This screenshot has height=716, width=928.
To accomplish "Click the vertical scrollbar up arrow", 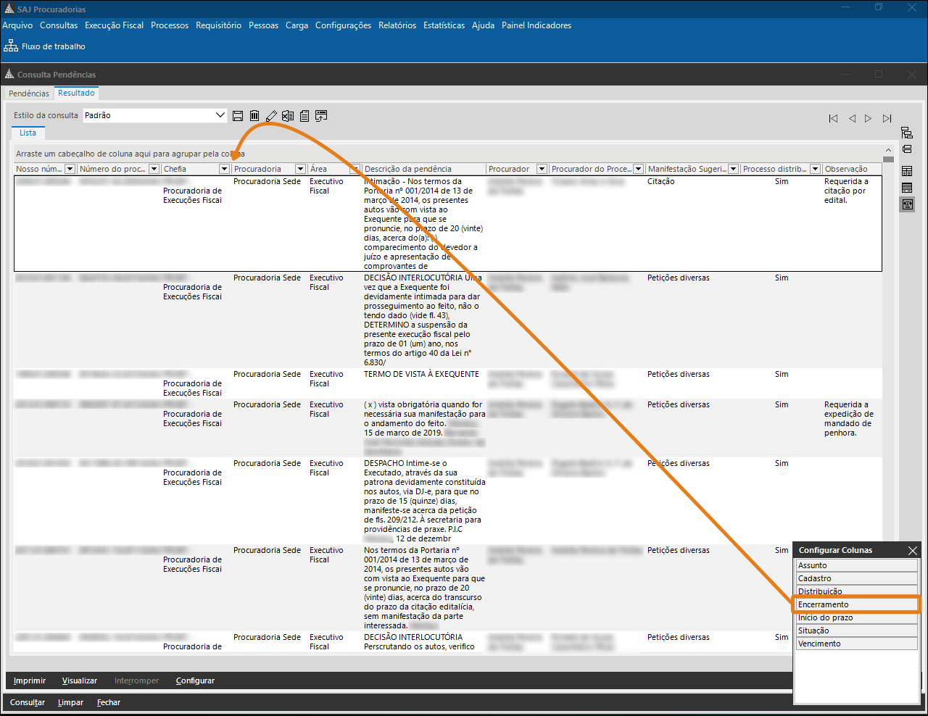I will [888, 159].
